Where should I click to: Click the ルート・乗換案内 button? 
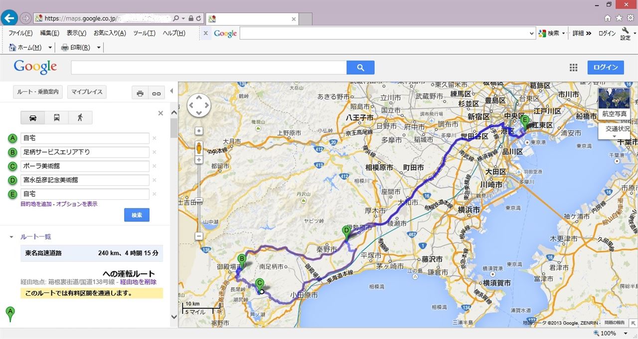point(38,92)
